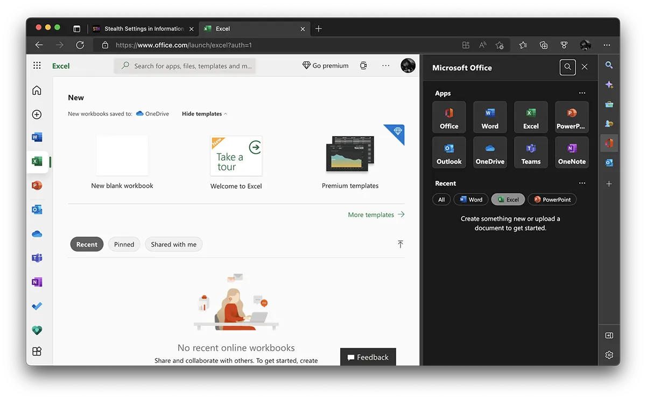646x400 pixels.
Task: Switch to the Stealth Settings browser tab
Action: 144,28
